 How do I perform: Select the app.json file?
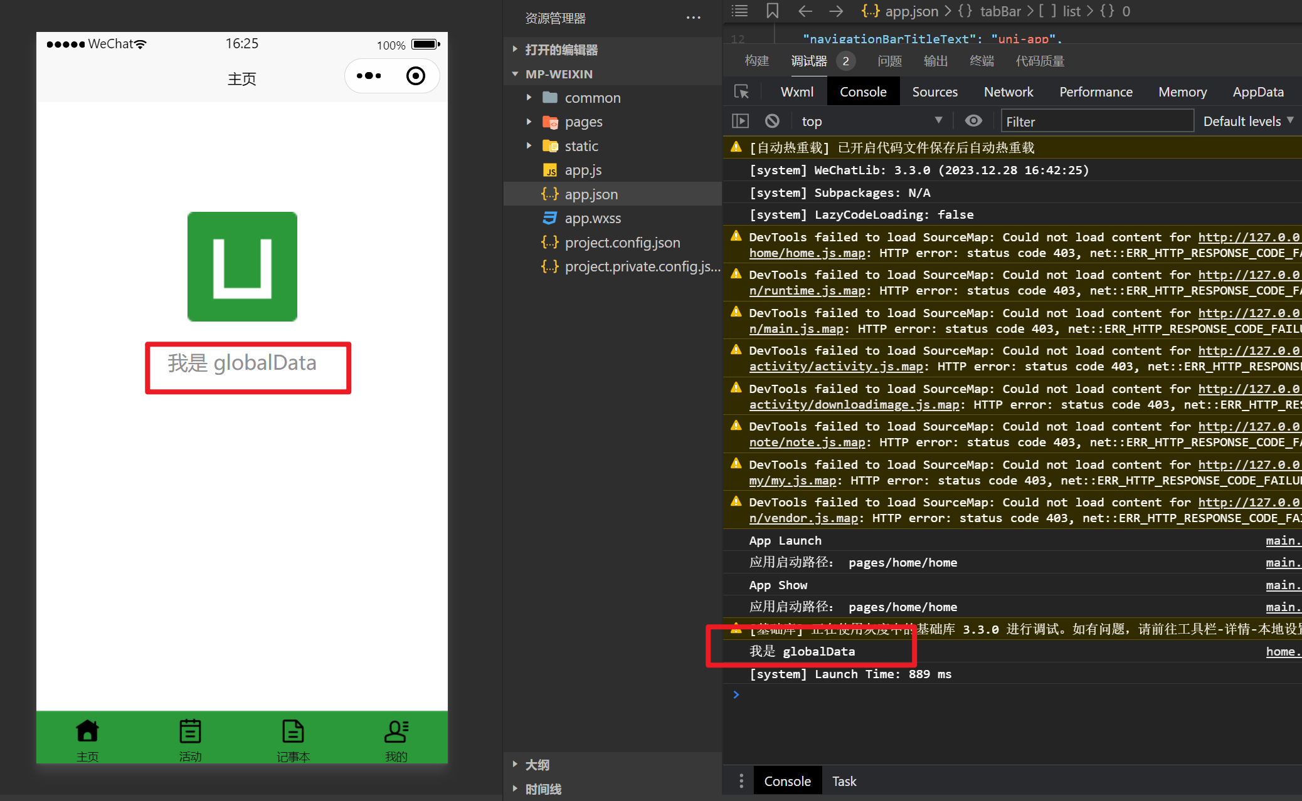point(612,194)
